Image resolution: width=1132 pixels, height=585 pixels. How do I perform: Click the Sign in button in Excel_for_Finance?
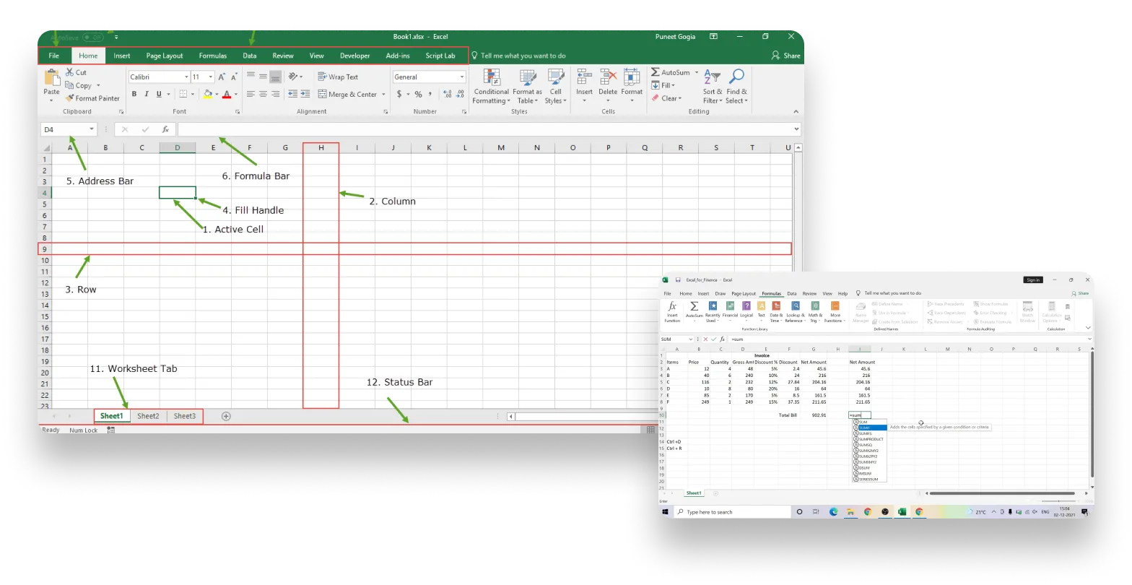1033,279
